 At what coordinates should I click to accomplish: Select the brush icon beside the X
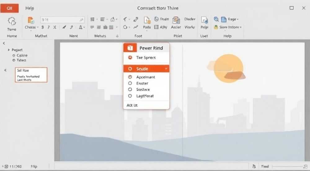[x=64, y=27]
